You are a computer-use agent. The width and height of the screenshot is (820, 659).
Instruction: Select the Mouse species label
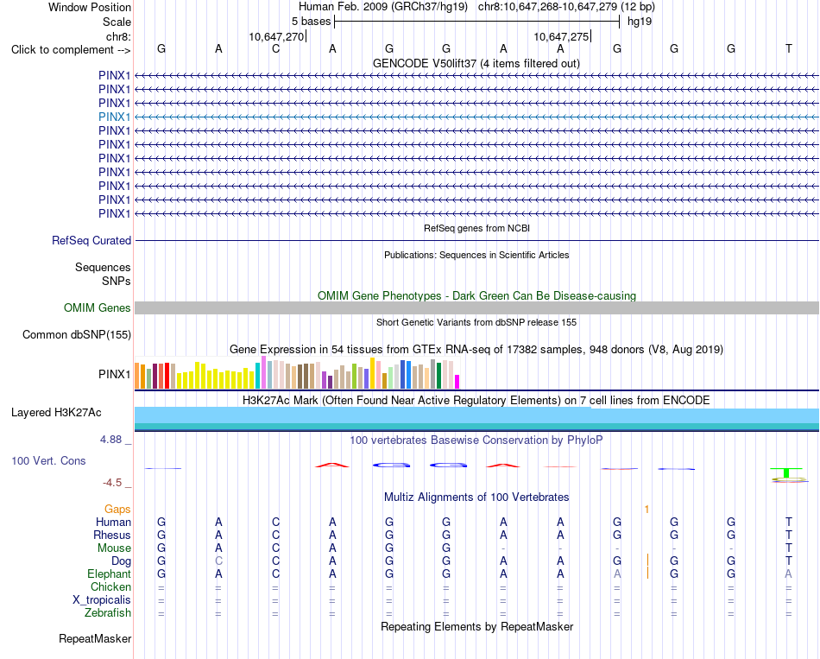pos(114,548)
